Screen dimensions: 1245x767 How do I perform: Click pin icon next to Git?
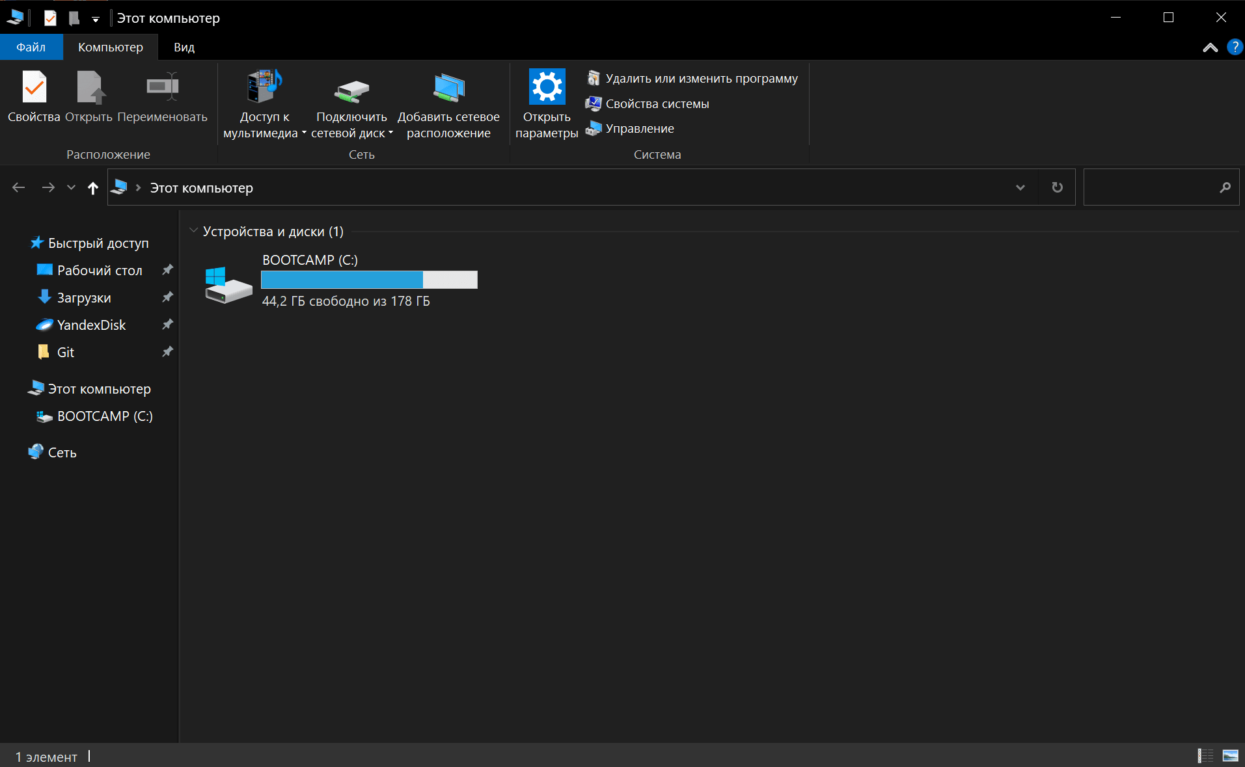click(x=167, y=352)
